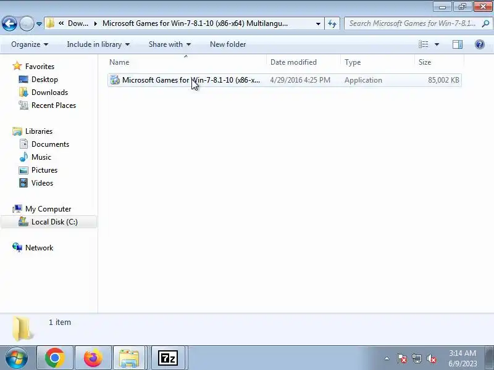Open the Windows Start menu

pyautogui.click(x=17, y=358)
